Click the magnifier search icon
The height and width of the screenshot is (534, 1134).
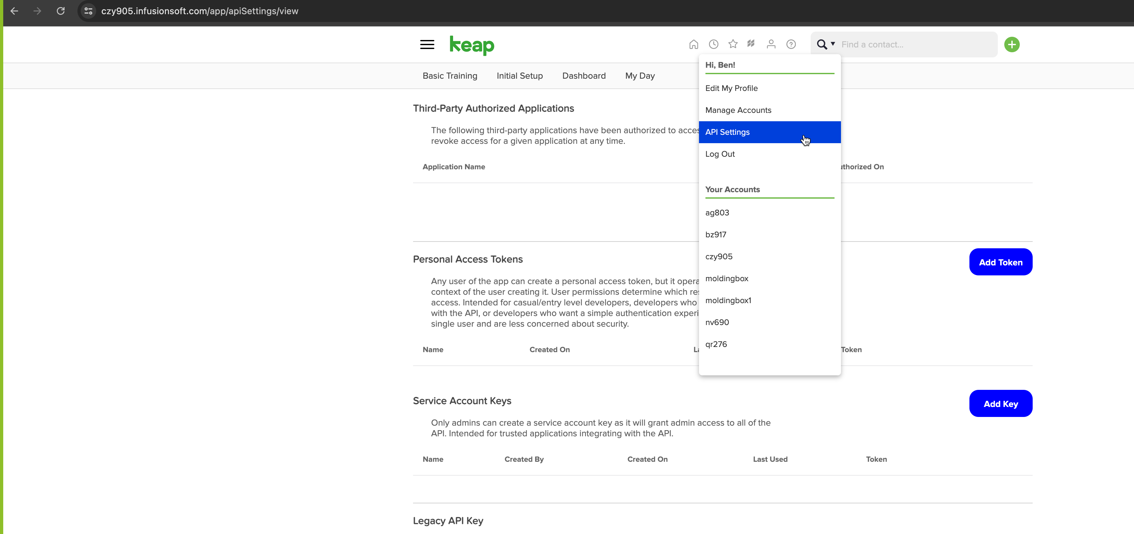click(821, 44)
